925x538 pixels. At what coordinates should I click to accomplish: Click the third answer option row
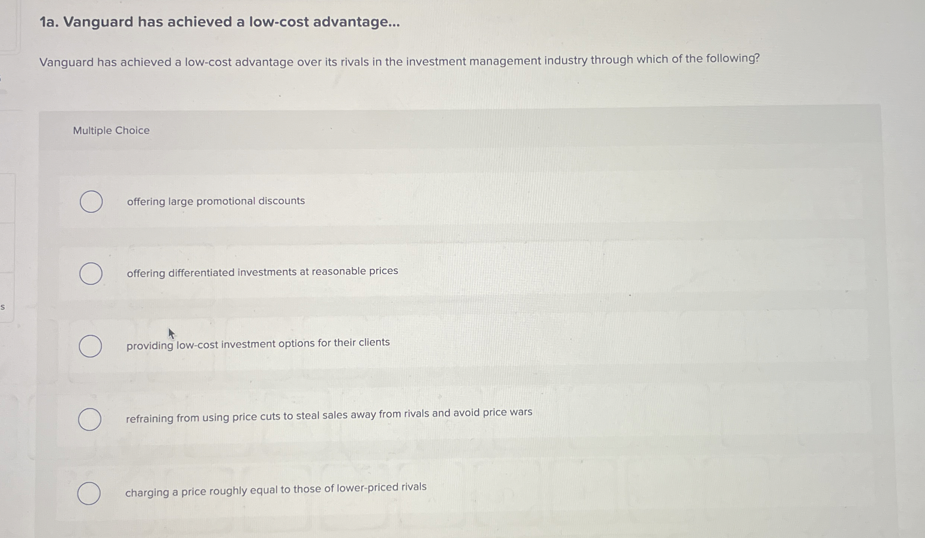click(x=449, y=346)
